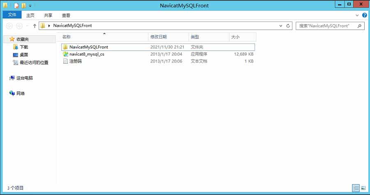
Task: Open 下载 in the navigation pane
Action: click(24, 47)
